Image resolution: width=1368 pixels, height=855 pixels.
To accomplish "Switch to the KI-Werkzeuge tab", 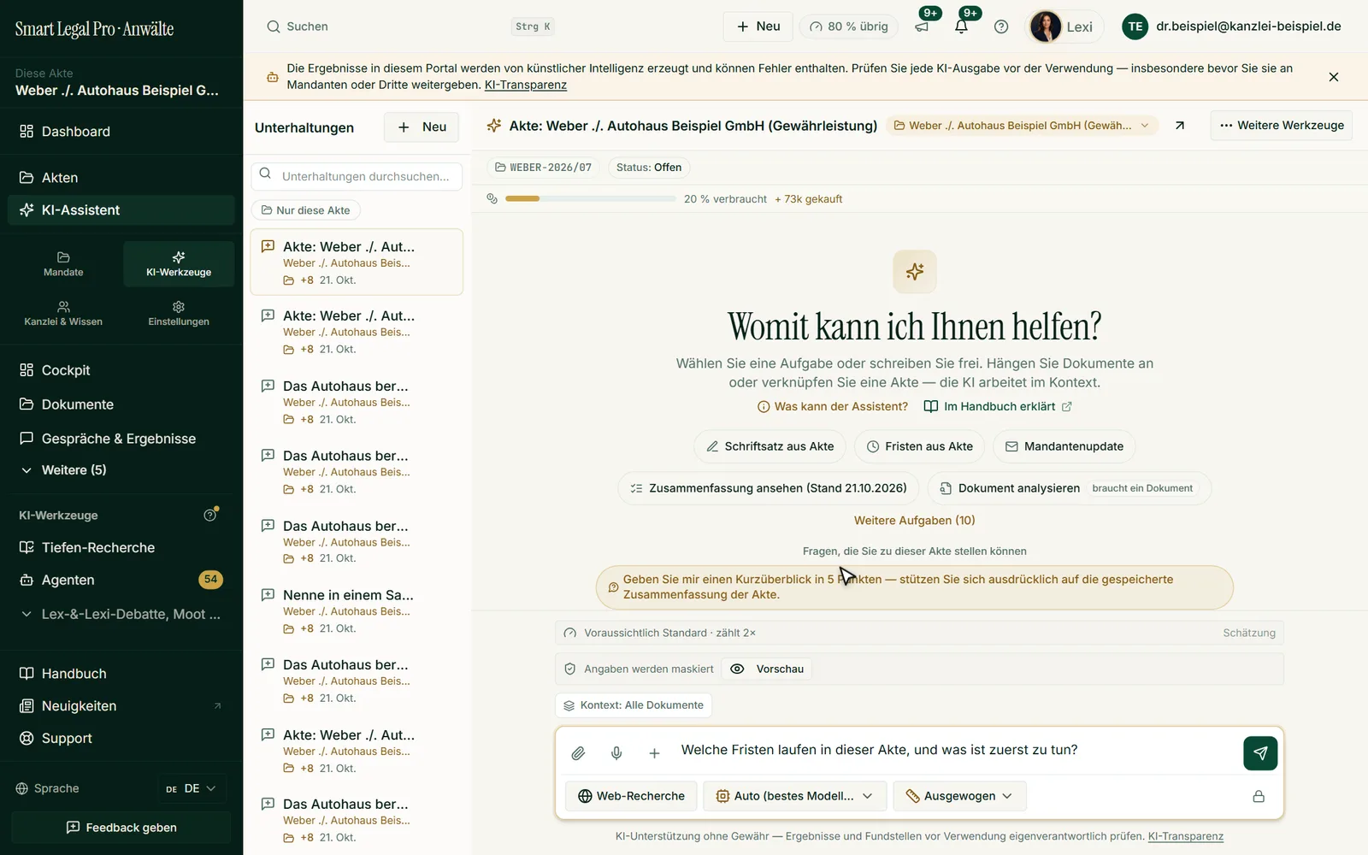I will (x=179, y=264).
